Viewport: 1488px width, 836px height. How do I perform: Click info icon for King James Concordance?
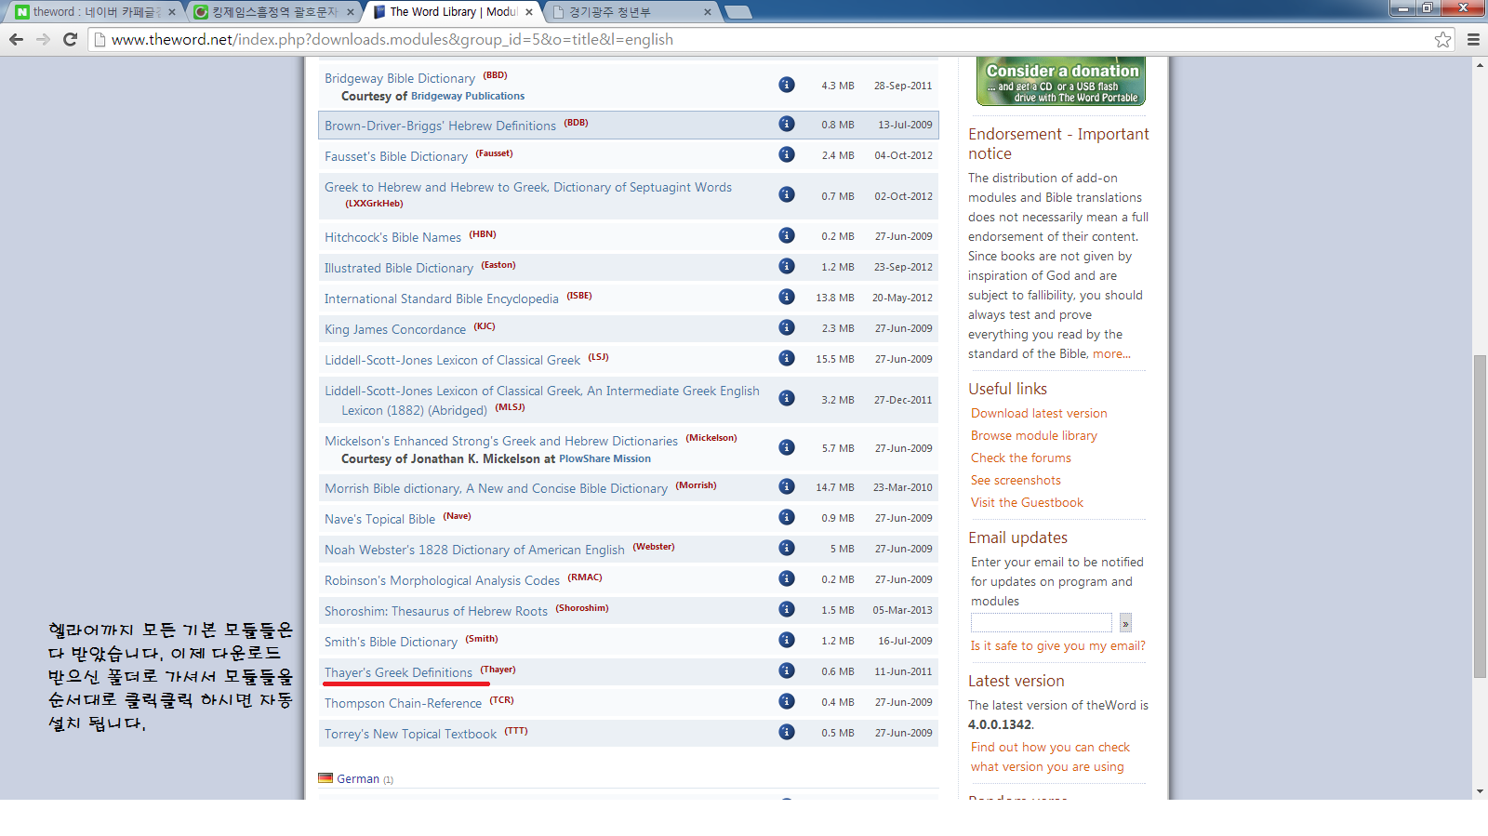point(787,327)
